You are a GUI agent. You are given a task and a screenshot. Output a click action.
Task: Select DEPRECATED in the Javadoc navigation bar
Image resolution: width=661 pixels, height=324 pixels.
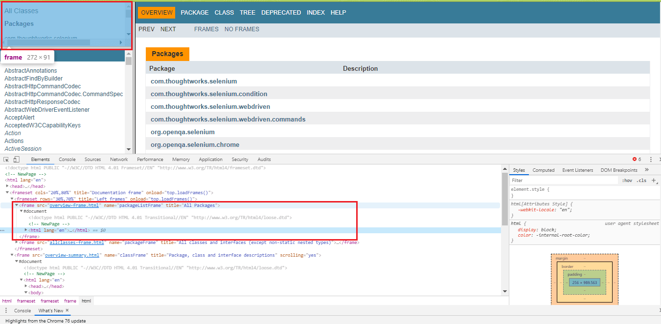point(281,13)
